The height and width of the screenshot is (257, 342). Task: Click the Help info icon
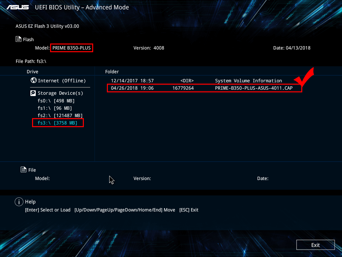tap(19, 202)
